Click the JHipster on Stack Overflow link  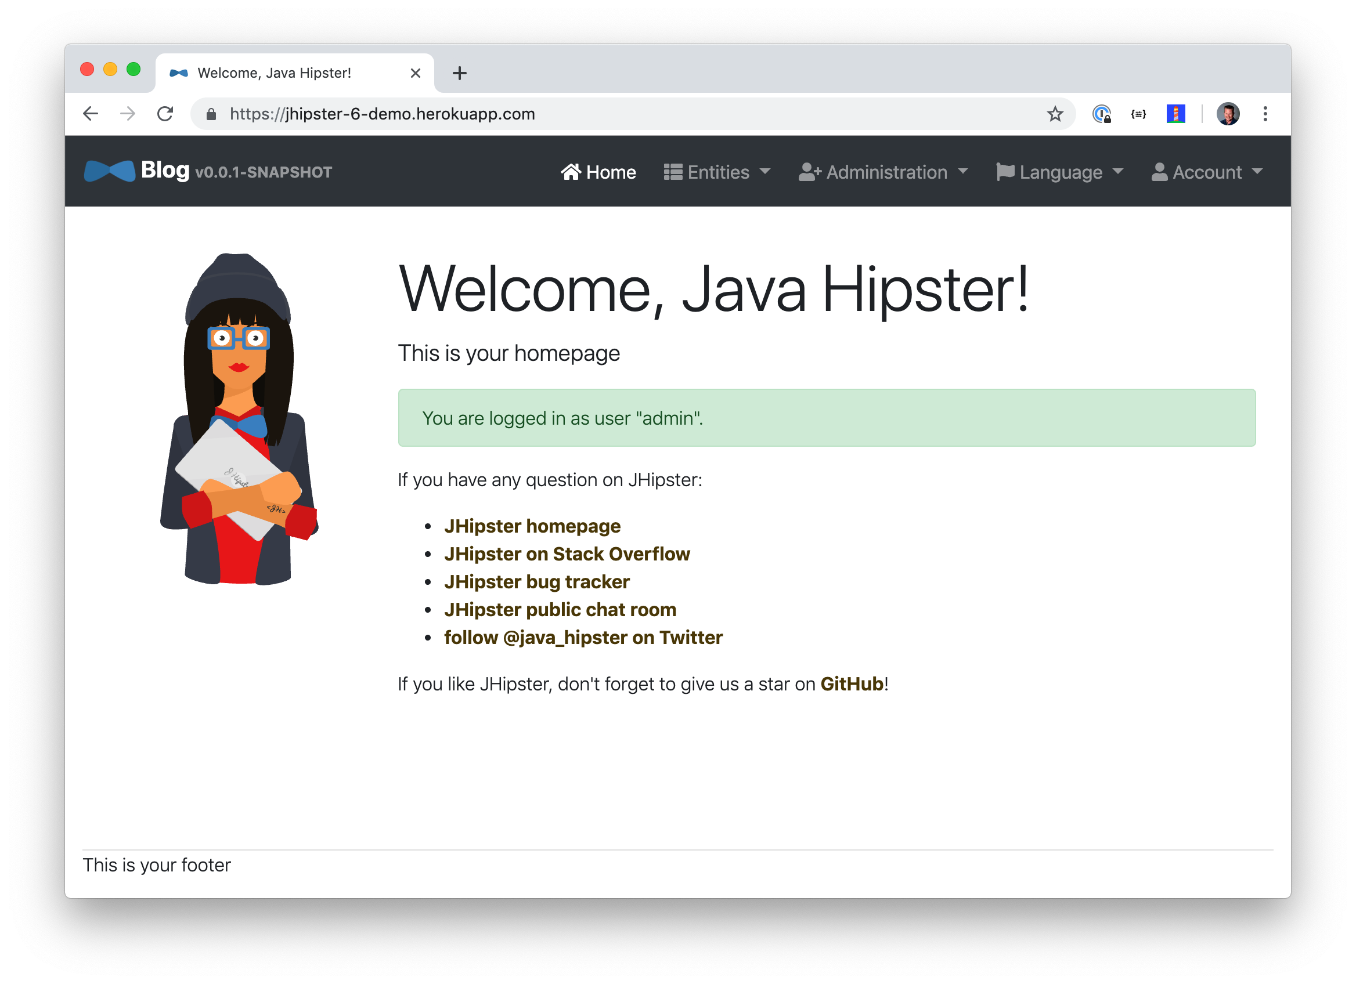pyautogui.click(x=565, y=552)
